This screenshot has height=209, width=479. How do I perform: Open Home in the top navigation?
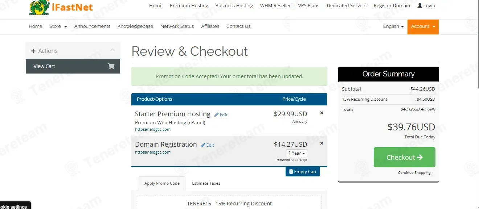click(156, 5)
